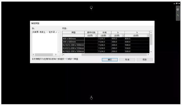Click the family list's scroll-right arrow

56,55
